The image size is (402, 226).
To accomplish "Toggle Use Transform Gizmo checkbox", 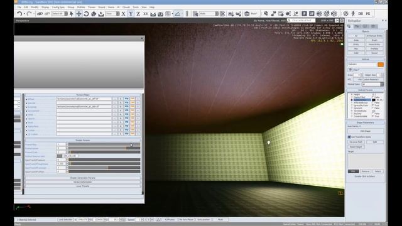I will (x=349, y=137).
